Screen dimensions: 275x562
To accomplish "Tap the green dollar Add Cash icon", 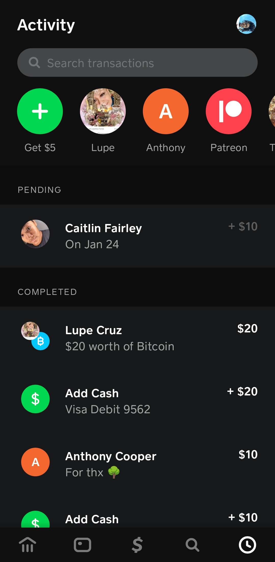I will pos(35,399).
